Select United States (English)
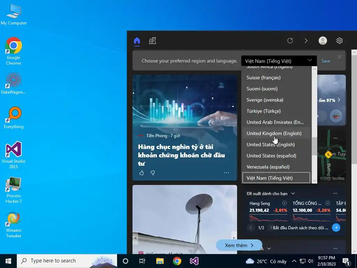This screenshot has height=268, width=357. [276, 144]
